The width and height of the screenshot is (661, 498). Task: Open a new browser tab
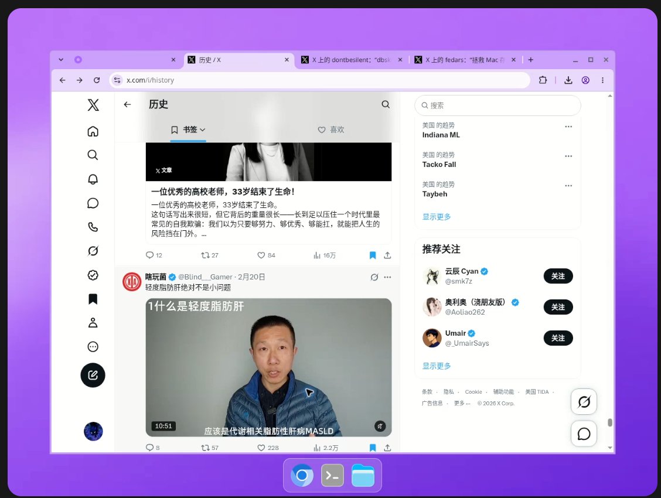531,60
